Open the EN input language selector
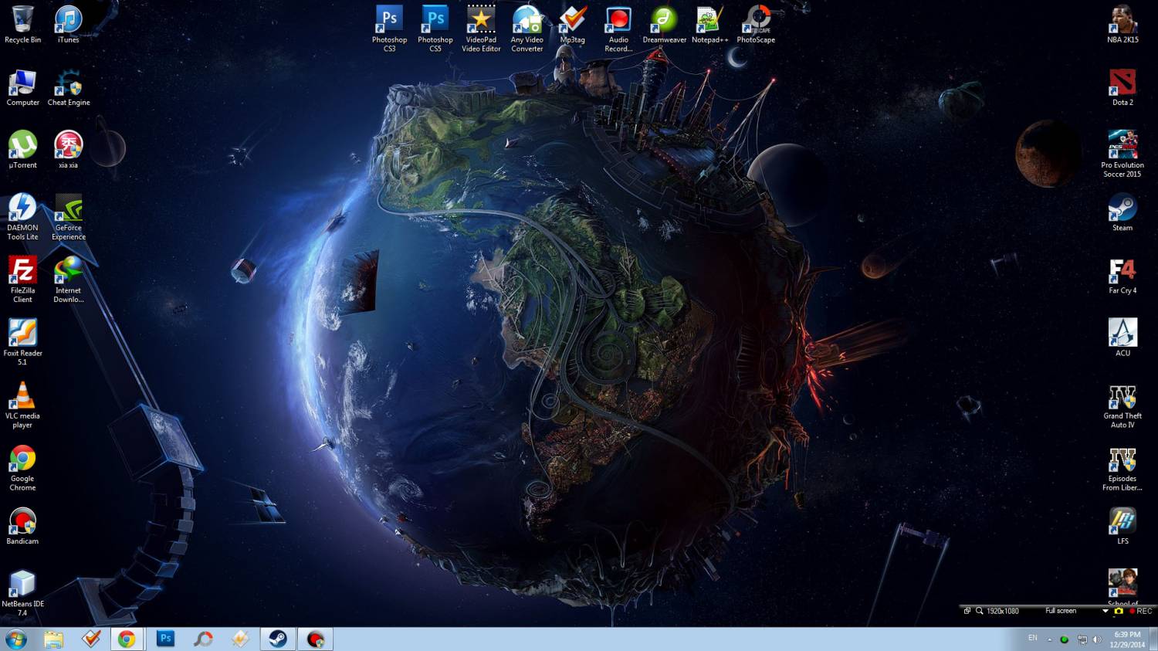 pyautogui.click(x=1032, y=639)
